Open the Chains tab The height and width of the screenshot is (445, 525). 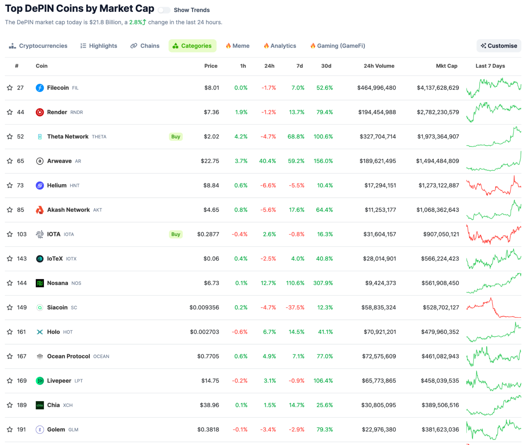click(x=145, y=46)
